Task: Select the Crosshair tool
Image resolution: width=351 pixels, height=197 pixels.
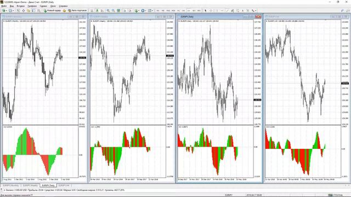Action: click(211, 10)
